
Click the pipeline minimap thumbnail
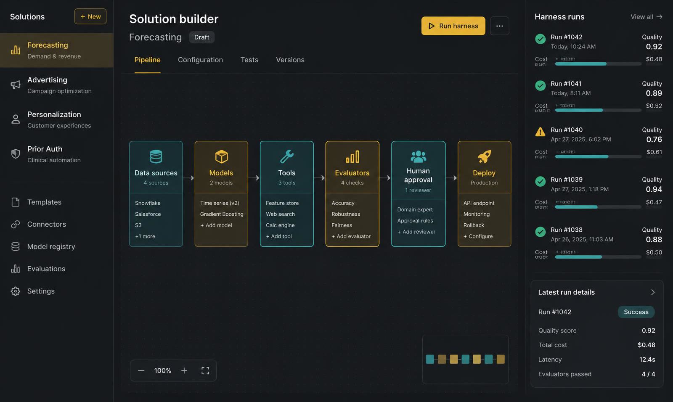(466, 359)
